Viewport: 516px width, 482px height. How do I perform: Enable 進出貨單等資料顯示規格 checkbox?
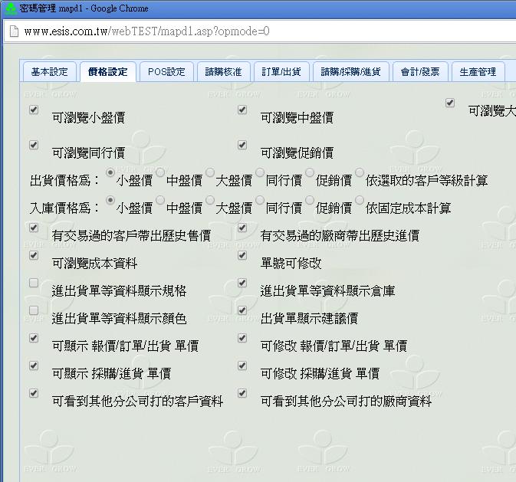pyautogui.click(x=34, y=283)
